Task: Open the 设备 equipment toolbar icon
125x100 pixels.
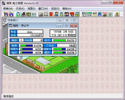Action: pyautogui.click(x=61, y=14)
